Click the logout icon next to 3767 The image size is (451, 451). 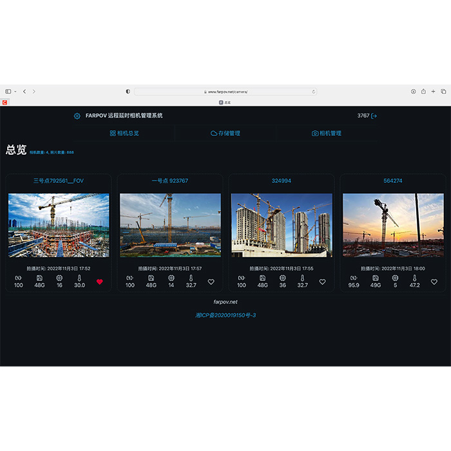[x=374, y=116]
